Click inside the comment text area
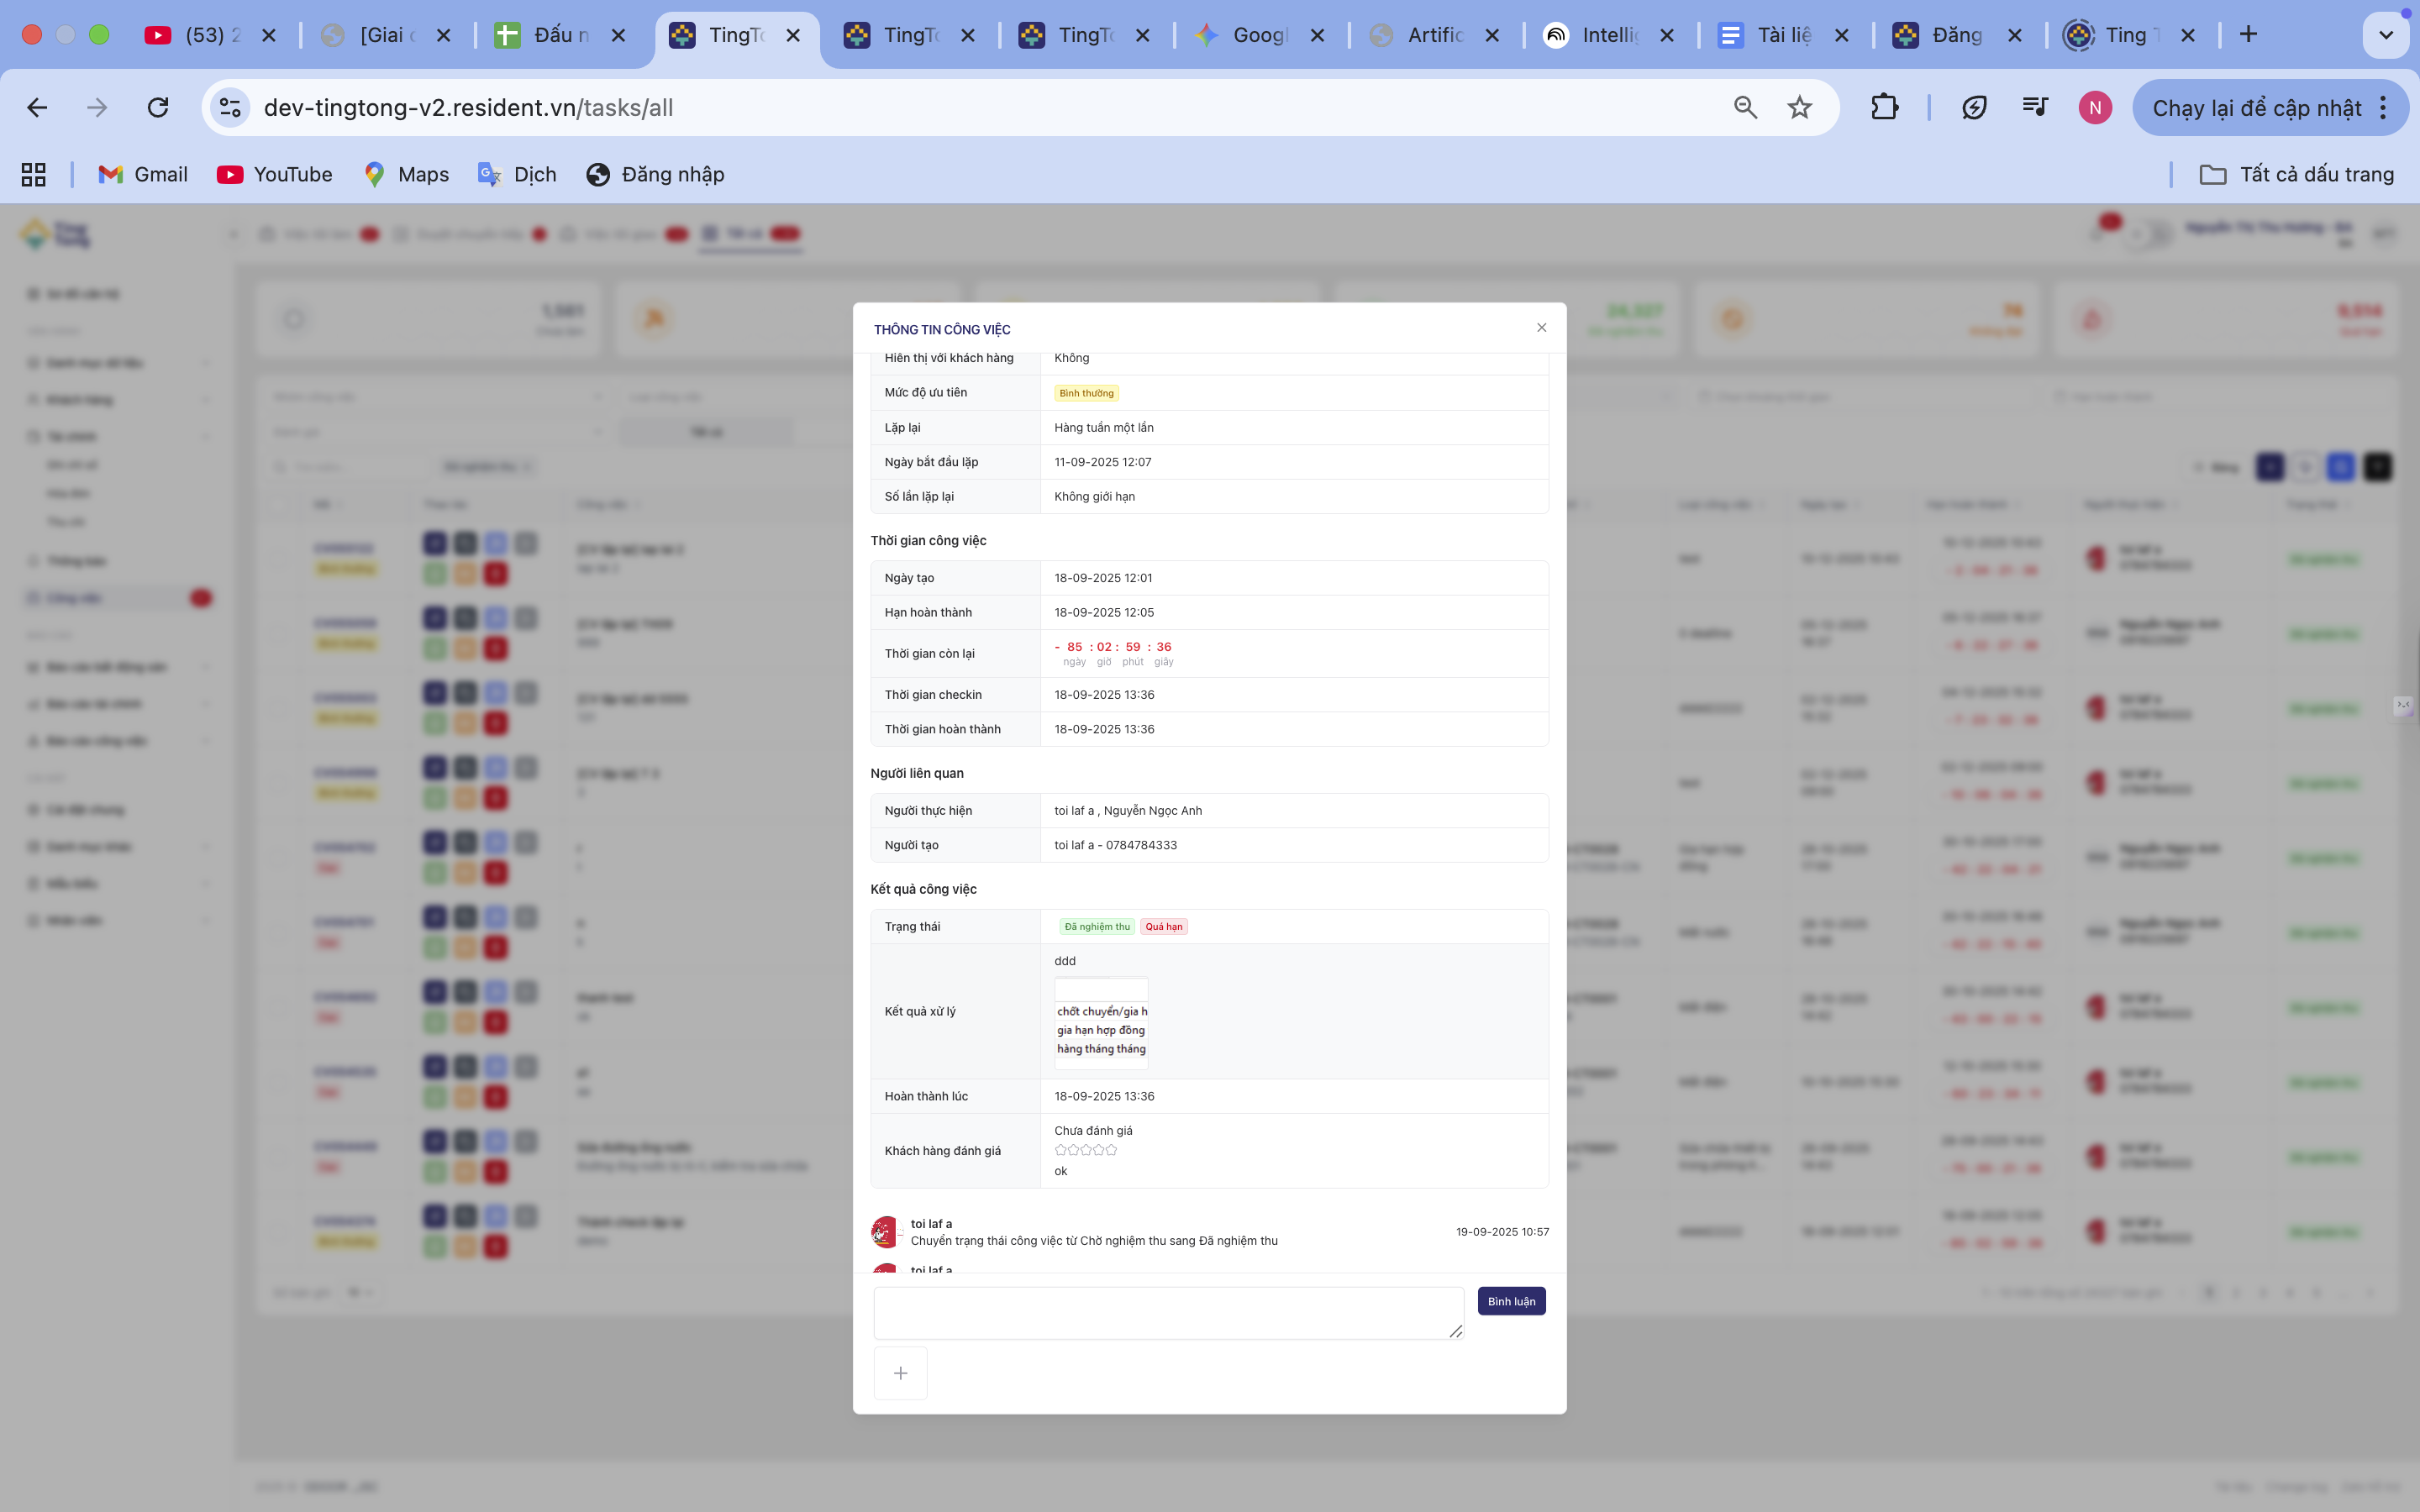The width and height of the screenshot is (2420, 1512). pyautogui.click(x=1168, y=1312)
